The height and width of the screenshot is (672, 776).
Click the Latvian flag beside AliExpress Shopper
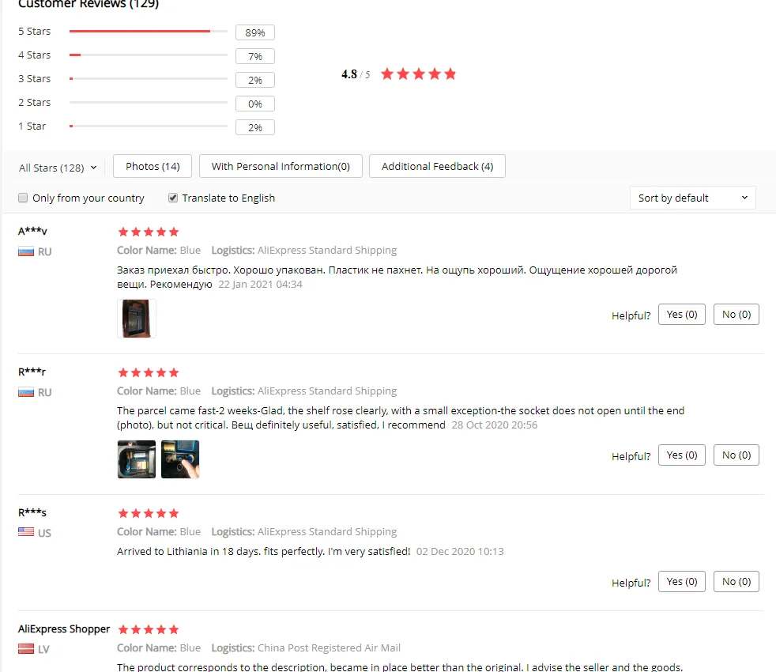pyautogui.click(x=26, y=649)
